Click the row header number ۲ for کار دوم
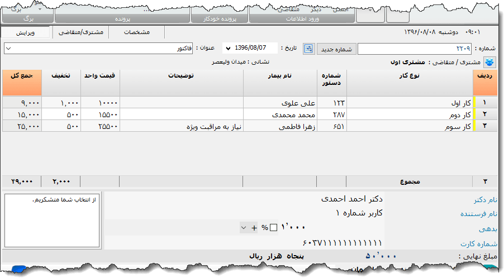 point(484,114)
